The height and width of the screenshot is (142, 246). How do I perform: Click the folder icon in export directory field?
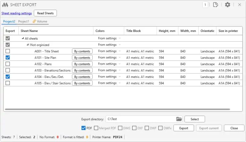[179, 119]
